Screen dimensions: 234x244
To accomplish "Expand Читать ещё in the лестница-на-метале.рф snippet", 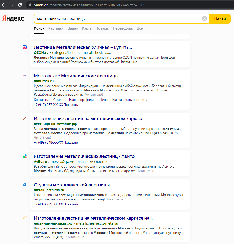I will point(42,137).
